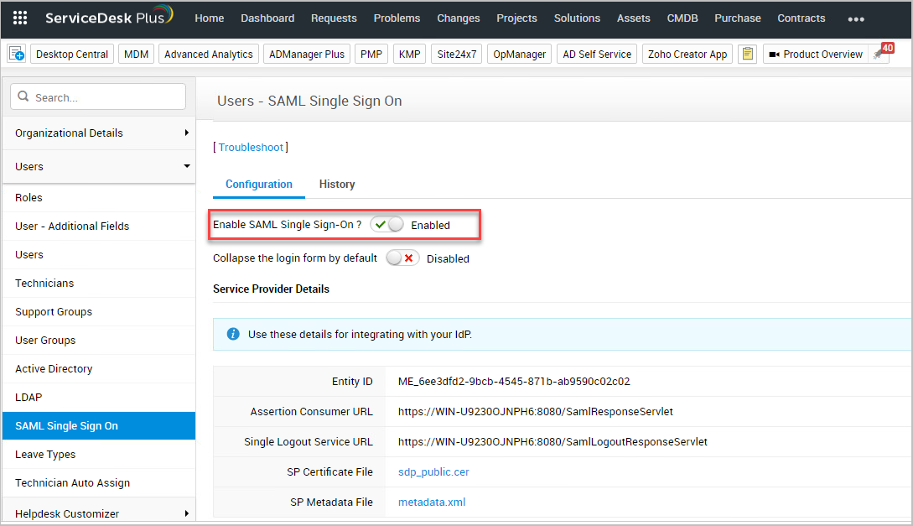Viewport: 913px width, 526px height.
Task: Click the Desktop Central button
Action: click(x=71, y=55)
